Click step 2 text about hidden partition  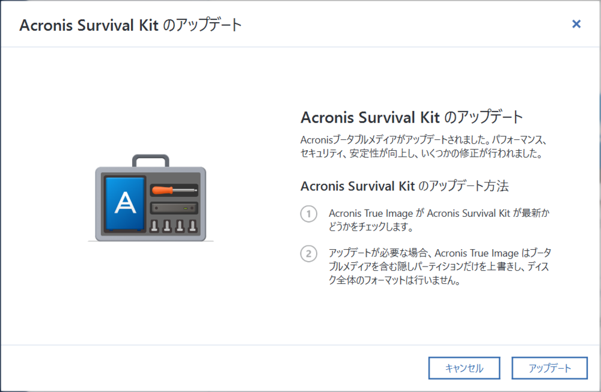440,267
